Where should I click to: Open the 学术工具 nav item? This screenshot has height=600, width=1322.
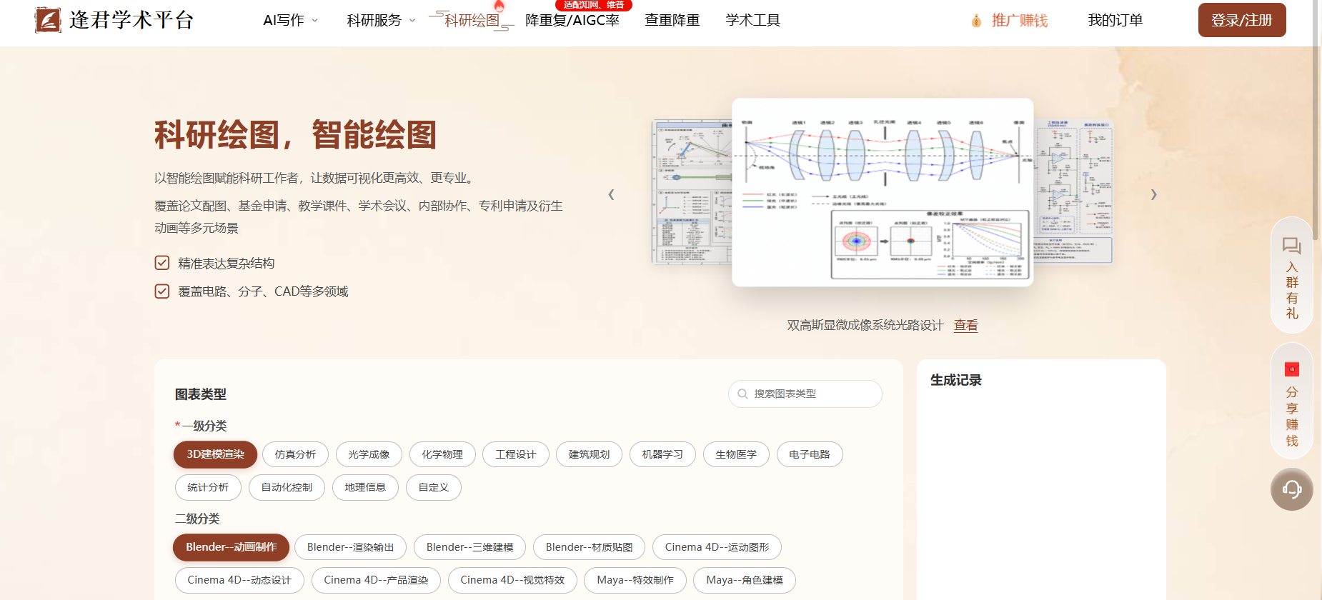click(753, 20)
